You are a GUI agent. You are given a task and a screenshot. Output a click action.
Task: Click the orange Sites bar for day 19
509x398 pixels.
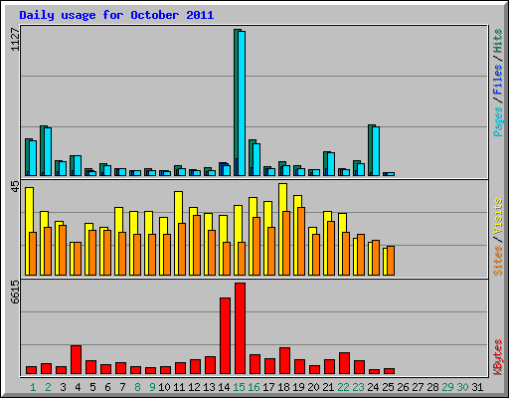(301, 241)
